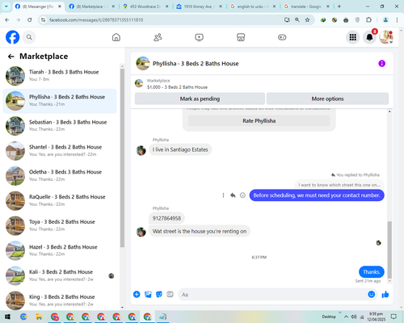This screenshot has width=404, height=323.
Task: Click the address bar URL
Action: [96, 20]
